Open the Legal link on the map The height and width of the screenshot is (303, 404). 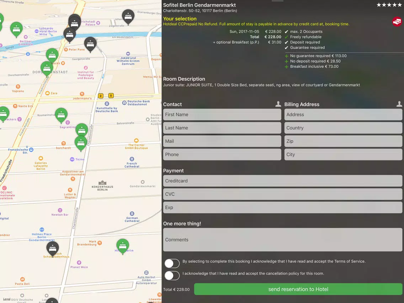(7, 299)
